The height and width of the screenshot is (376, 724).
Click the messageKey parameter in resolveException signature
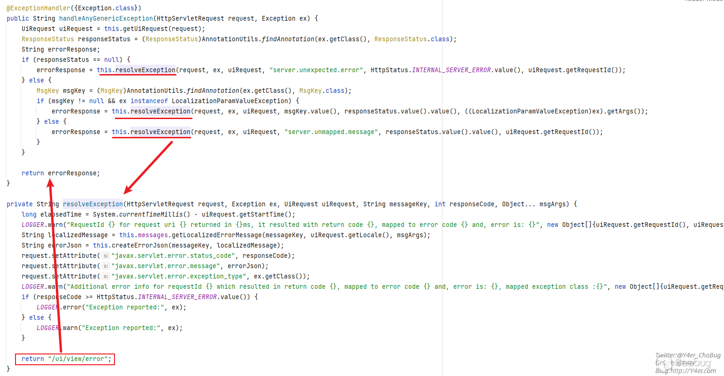[408, 204]
